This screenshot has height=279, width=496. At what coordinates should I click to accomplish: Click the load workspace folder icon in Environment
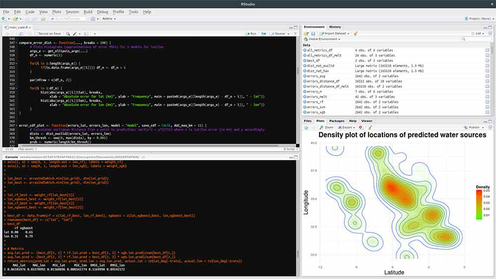point(306,34)
